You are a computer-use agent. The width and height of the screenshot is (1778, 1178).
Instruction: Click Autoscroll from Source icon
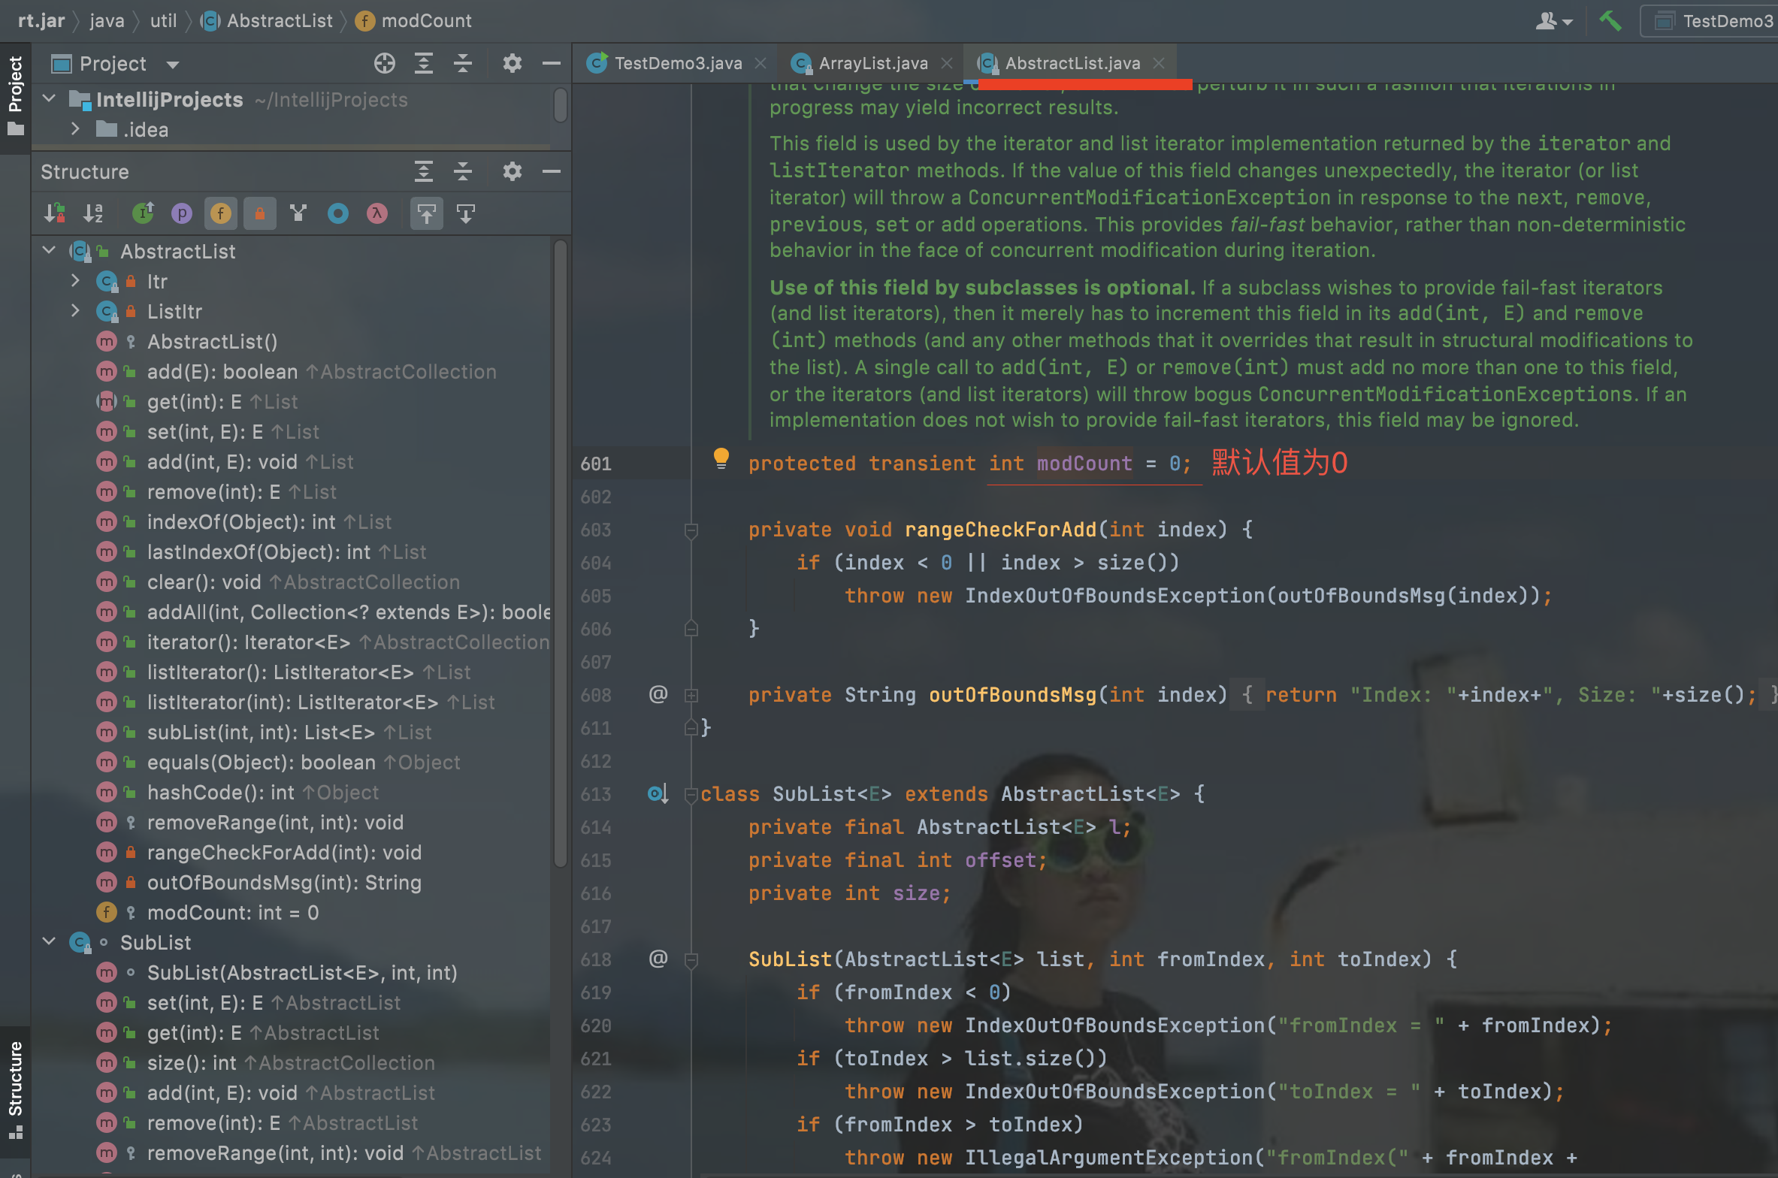pos(466,214)
